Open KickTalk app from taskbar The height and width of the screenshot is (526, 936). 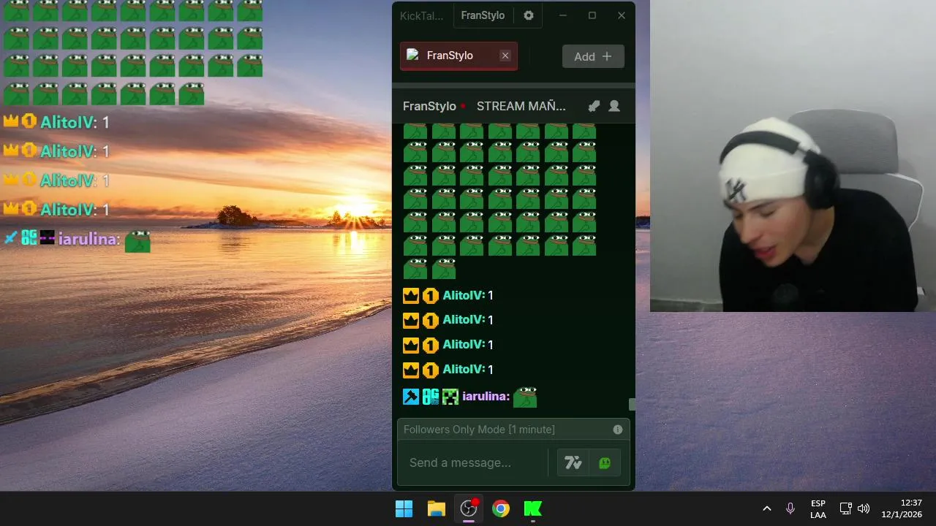tap(533, 508)
